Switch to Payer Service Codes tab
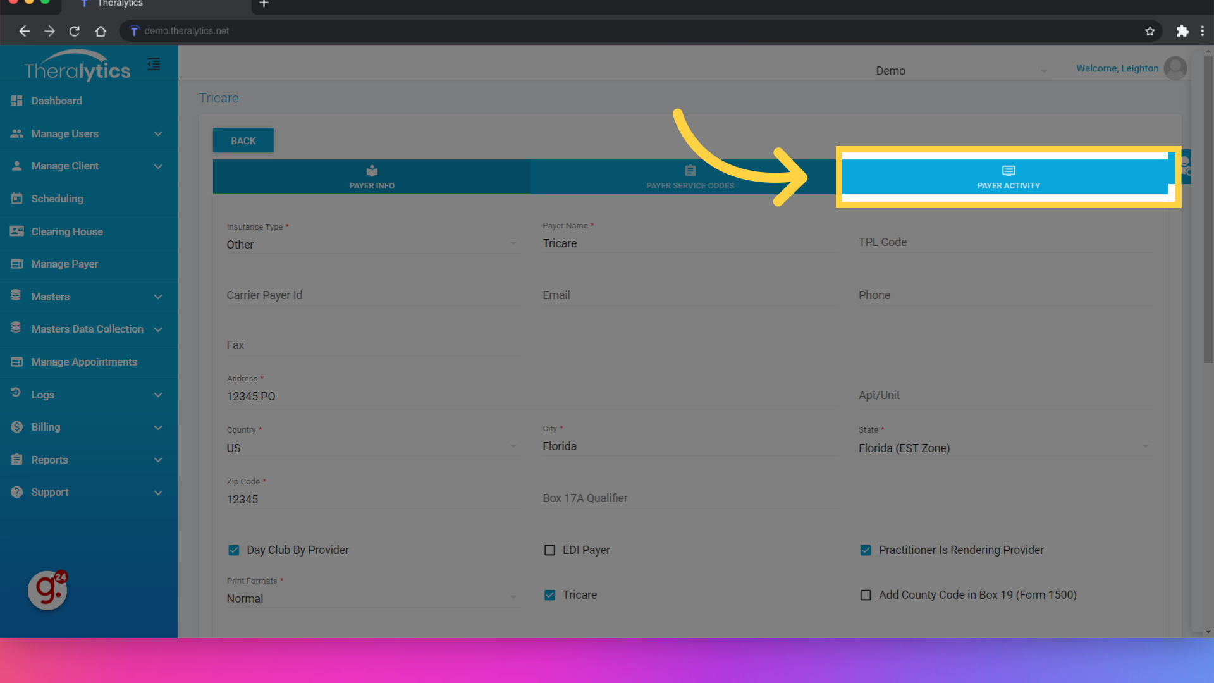This screenshot has height=683, width=1214. click(690, 177)
